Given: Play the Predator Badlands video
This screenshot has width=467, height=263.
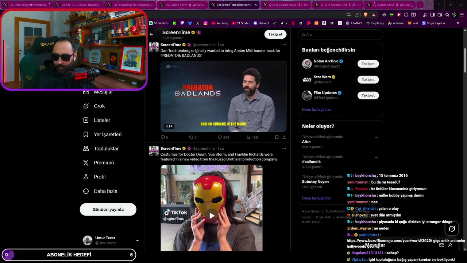Looking at the screenshot, I should click(223, 96).
